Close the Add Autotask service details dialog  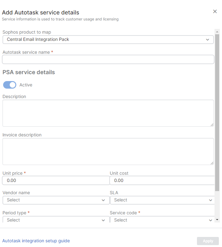(215, 12)
